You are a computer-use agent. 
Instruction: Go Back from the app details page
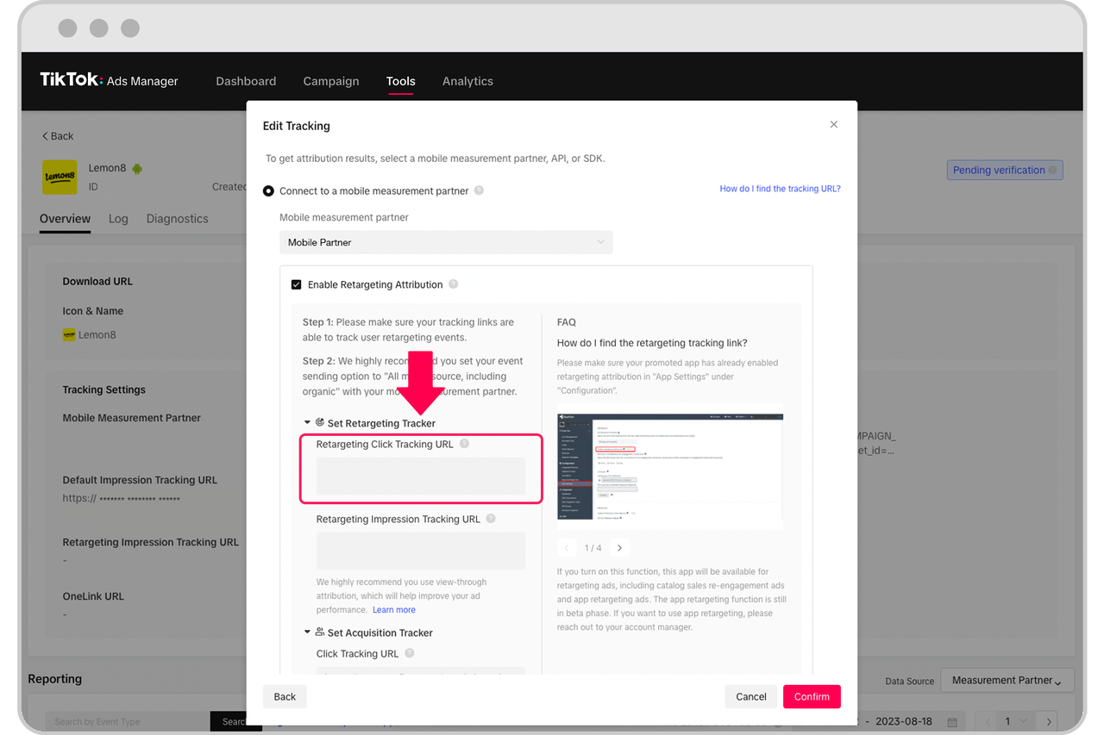pyautogui.click(x=58, y=136)
